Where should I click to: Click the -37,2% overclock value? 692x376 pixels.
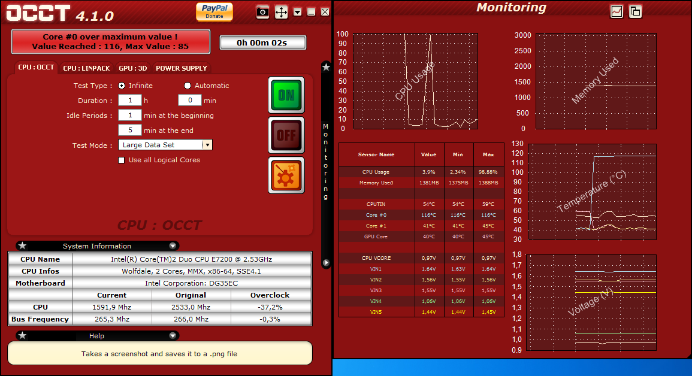click(x=270, y=307)
